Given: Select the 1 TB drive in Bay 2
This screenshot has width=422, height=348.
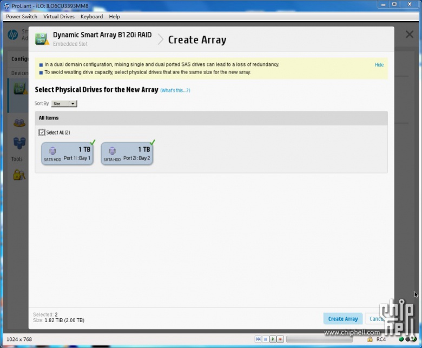Looking at the screenshot, I should (127, 153).
